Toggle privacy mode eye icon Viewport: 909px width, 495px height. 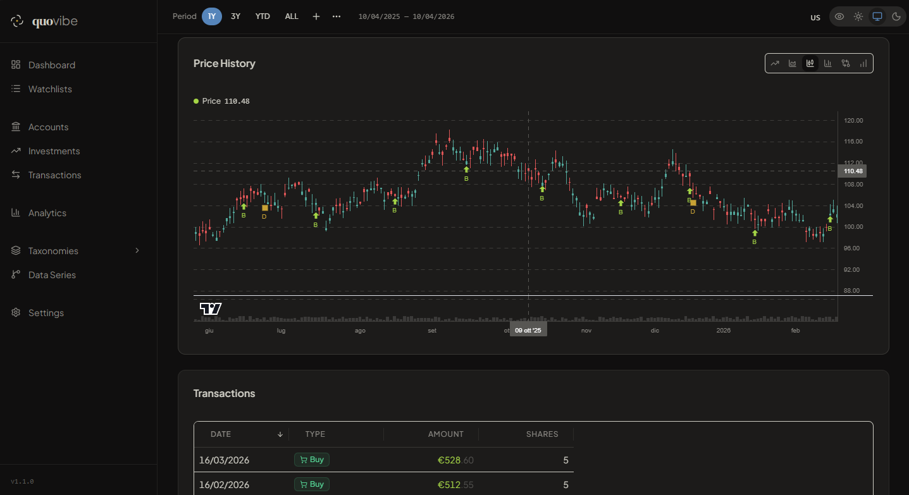[x=839, y=17]
